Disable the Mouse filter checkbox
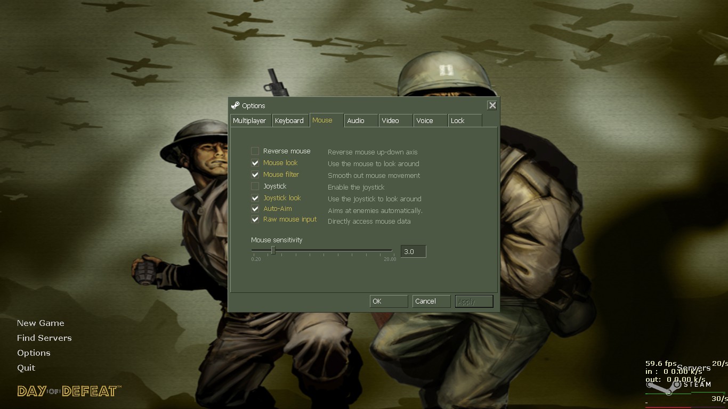 [x=255, y=175]
